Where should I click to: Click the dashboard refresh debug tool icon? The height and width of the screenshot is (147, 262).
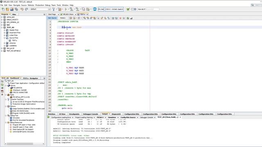click(x=2, y=85)
